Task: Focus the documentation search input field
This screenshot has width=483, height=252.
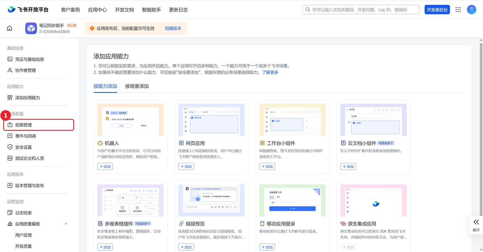Action: coord(361,10)
